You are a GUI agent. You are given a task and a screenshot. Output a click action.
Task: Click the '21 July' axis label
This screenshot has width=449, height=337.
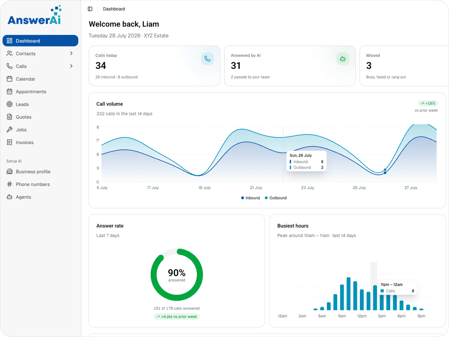point(256,188)
